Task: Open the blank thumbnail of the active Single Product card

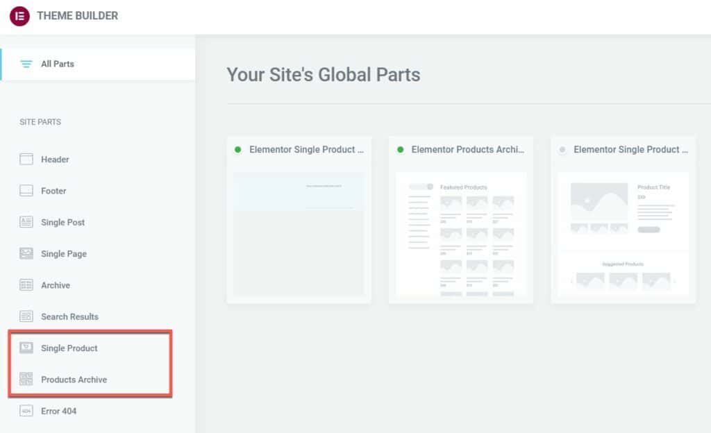Action: [x=299, y=234]
